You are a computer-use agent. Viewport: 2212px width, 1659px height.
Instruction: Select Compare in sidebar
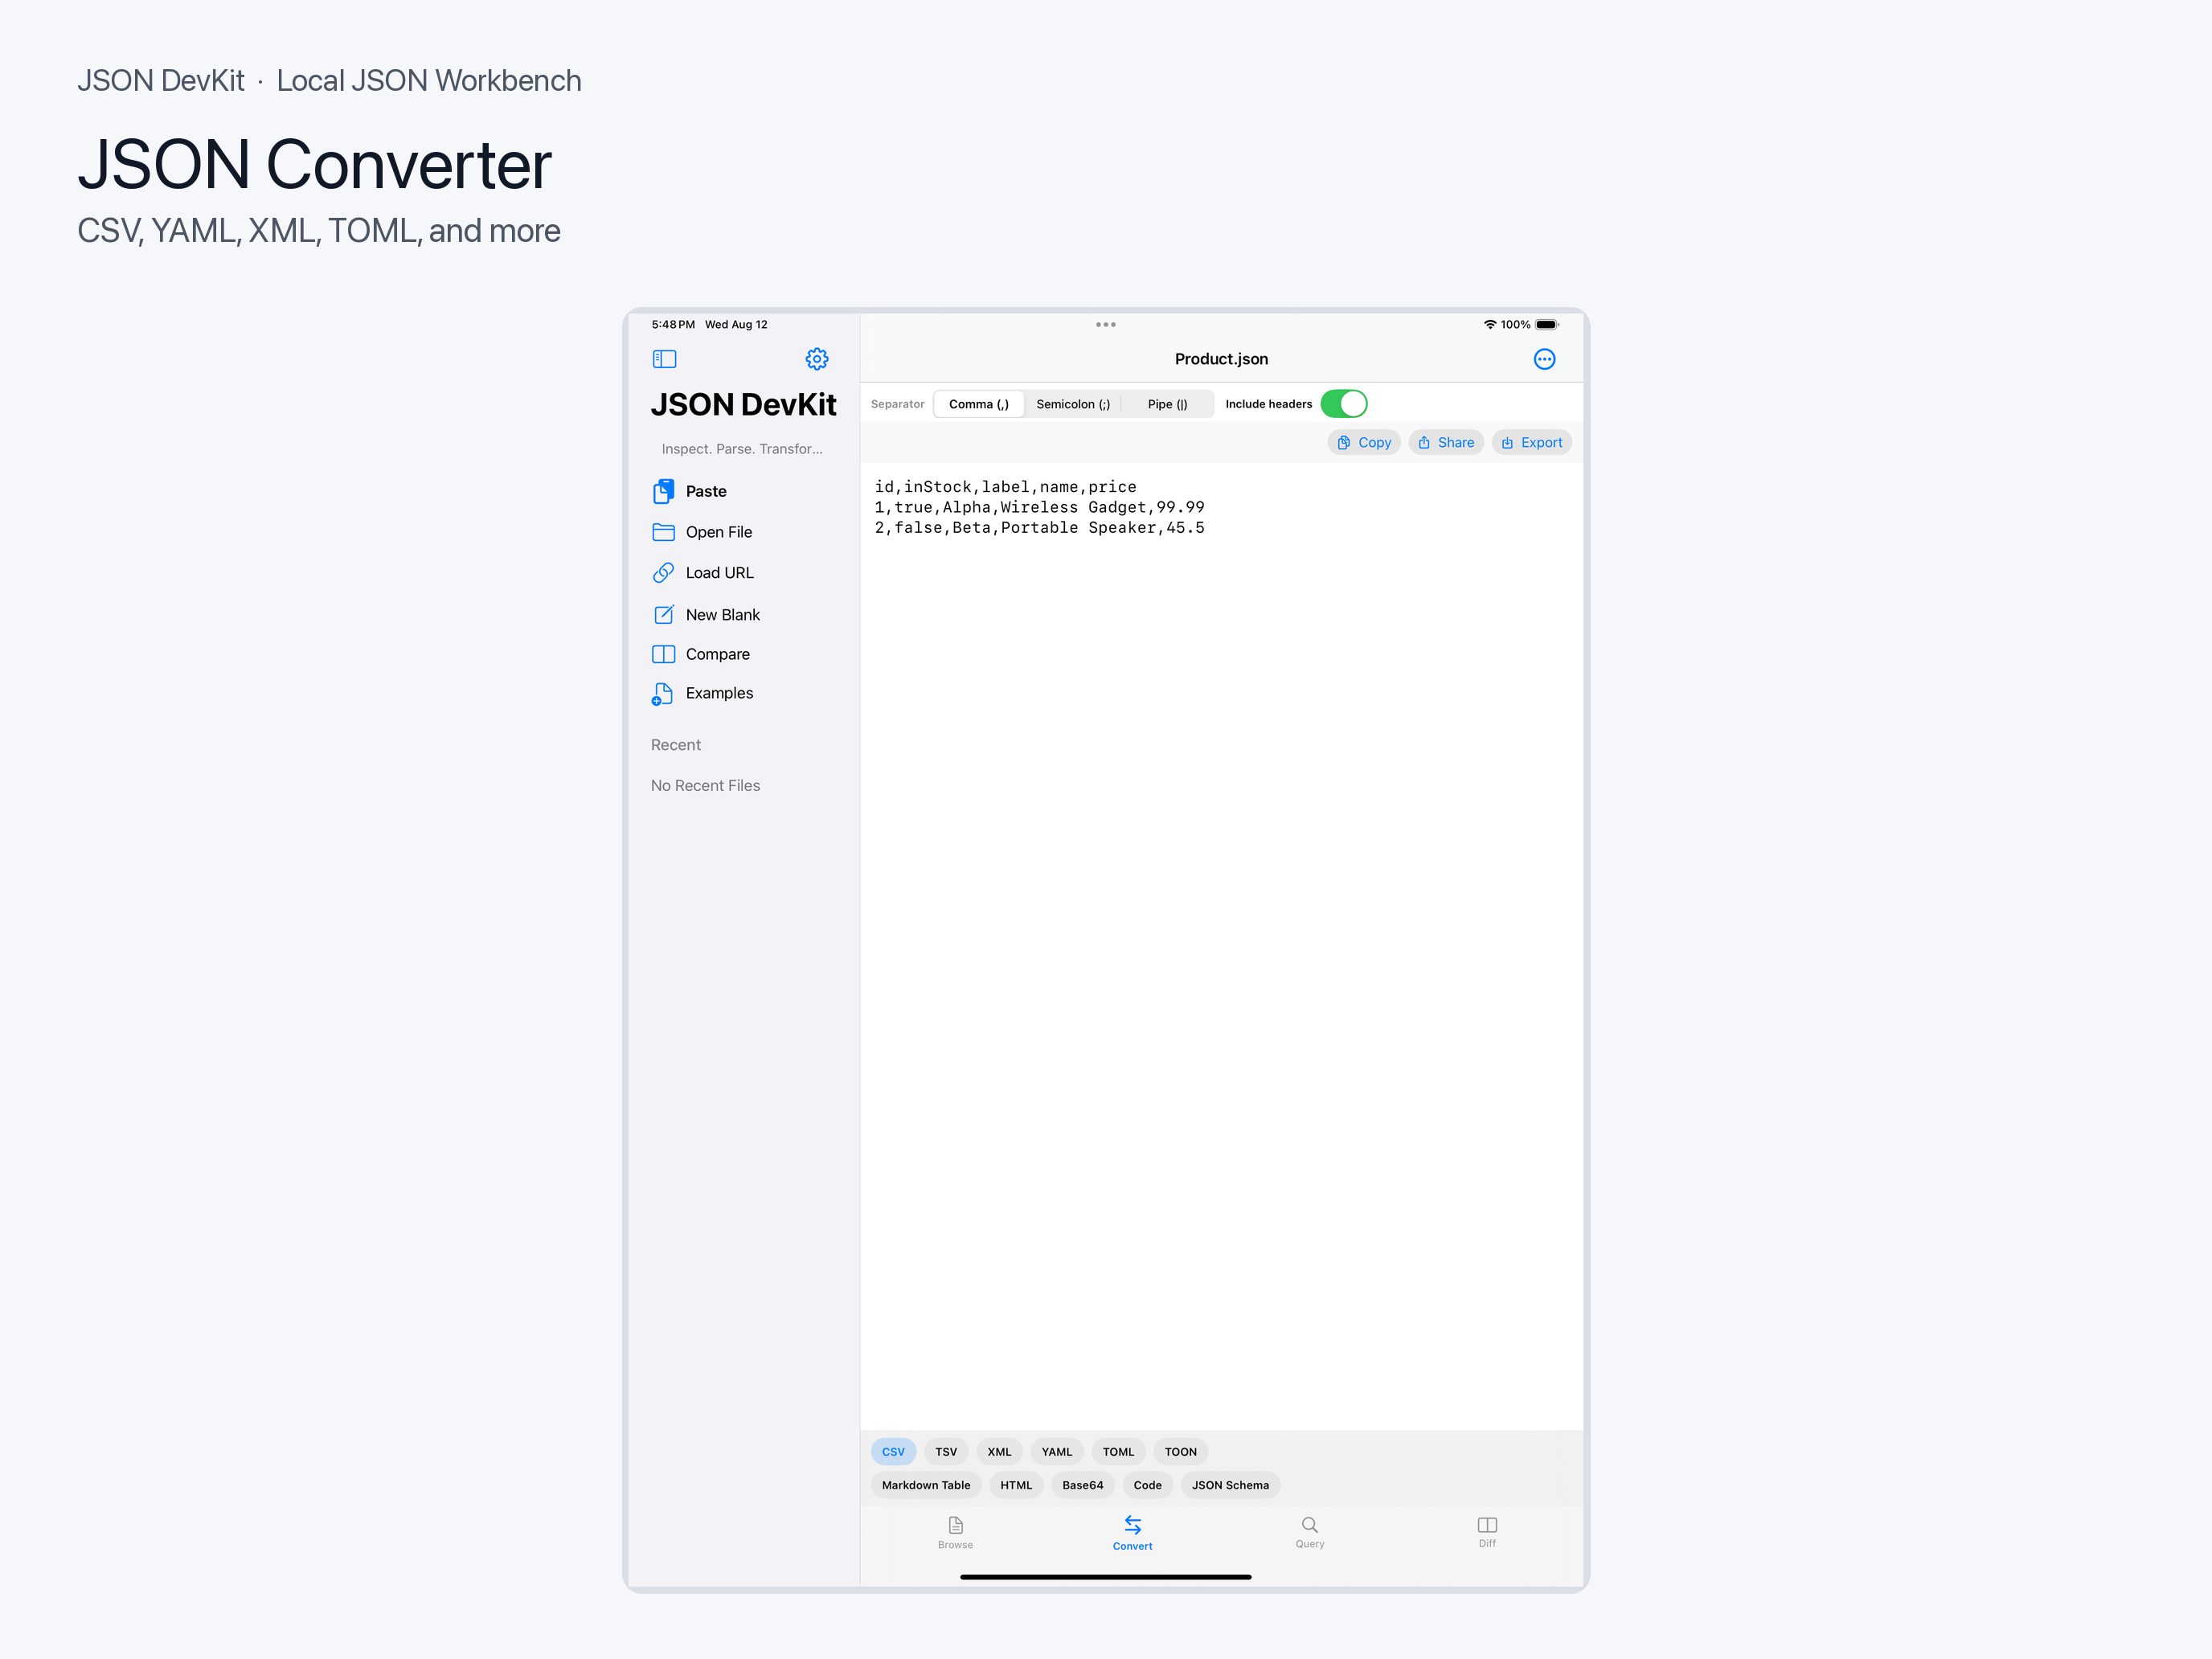744,654
